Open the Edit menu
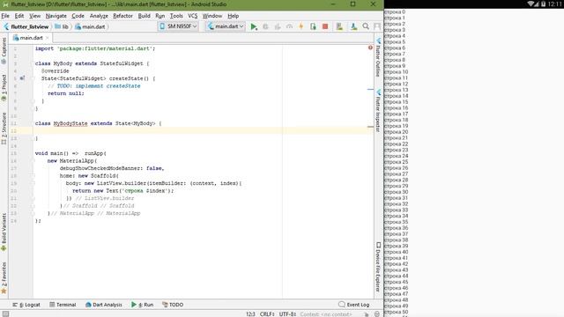The image size is (564, 317). click(x=19, y=16)
